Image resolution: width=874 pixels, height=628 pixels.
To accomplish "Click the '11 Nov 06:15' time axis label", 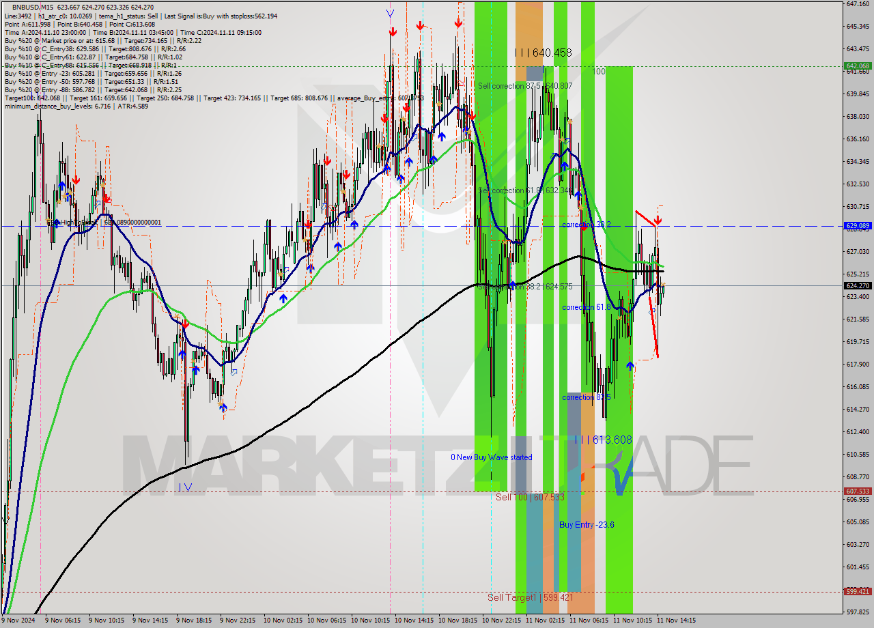I will pos(589,620).
